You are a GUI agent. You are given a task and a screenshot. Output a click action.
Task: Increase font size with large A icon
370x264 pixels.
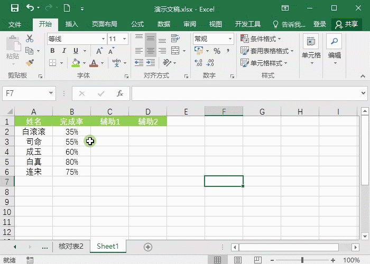coord(99,51)
